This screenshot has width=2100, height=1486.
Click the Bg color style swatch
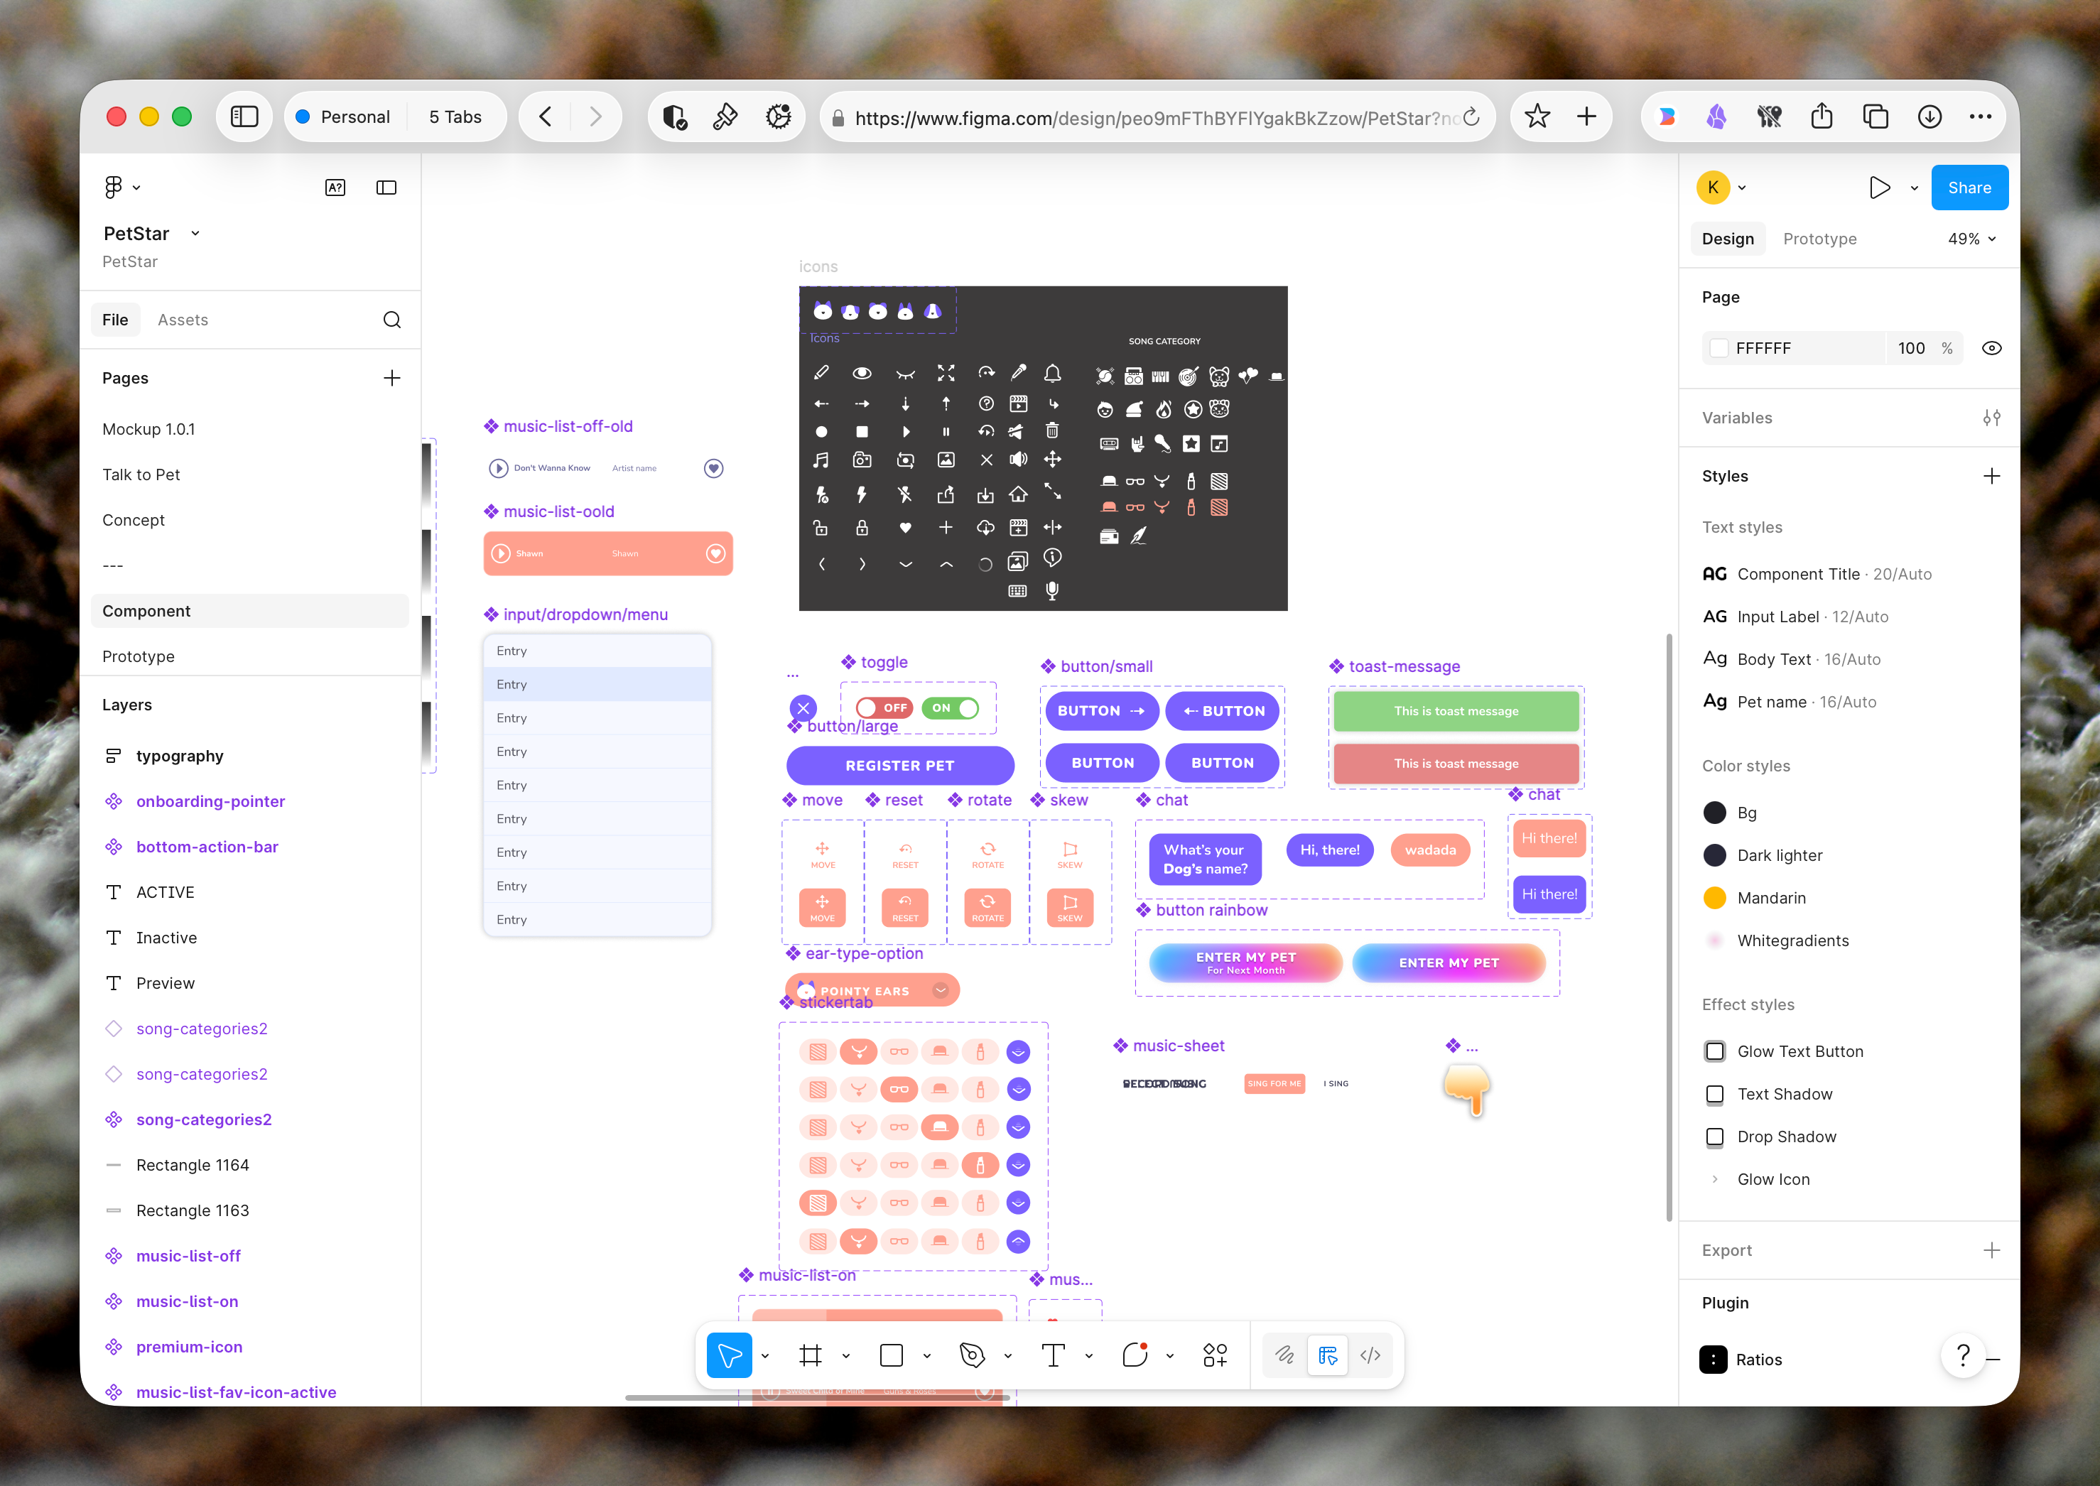[x=1715, y=813]
